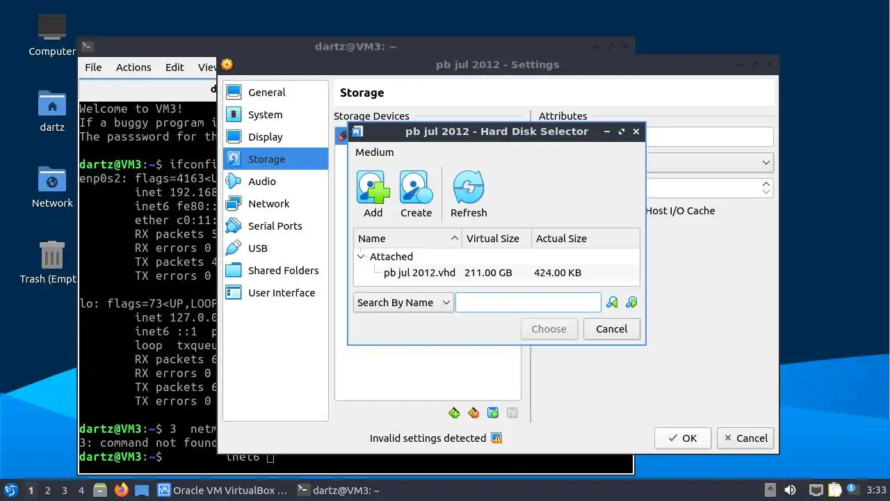This screenshot has height=501, width=890.
Task: Find next match in medium search
Action: 631,302
